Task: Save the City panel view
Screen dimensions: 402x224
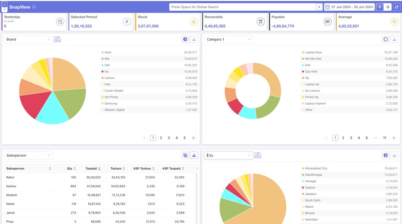Action: coord(258,155)
